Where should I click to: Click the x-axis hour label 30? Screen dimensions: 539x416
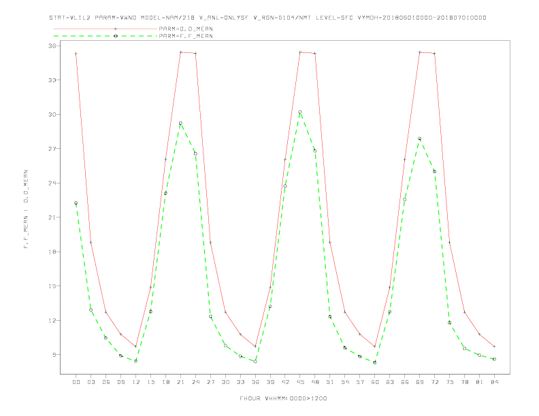[225, 382]
